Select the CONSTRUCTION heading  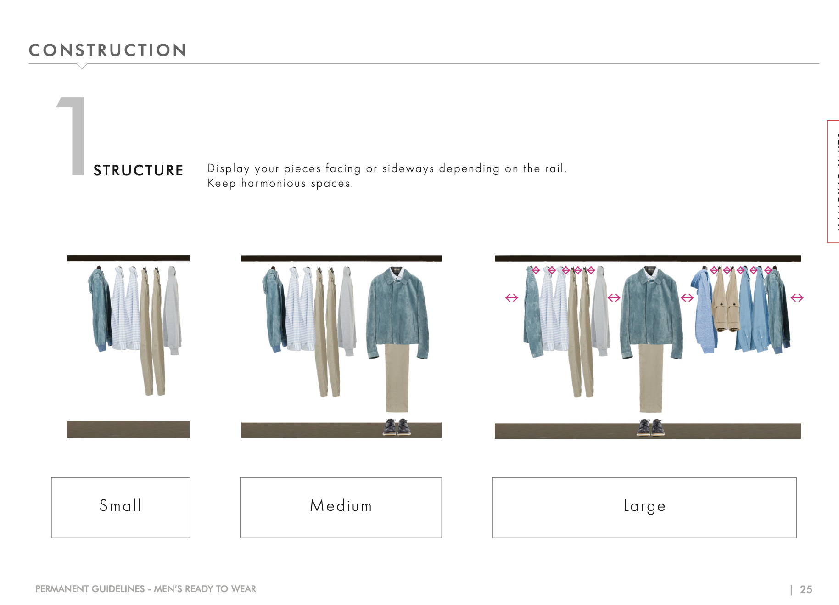pos(108,50)
